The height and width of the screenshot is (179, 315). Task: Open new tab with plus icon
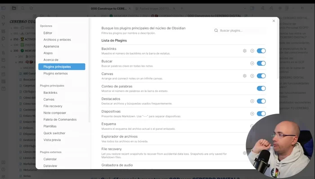(182, 8)
